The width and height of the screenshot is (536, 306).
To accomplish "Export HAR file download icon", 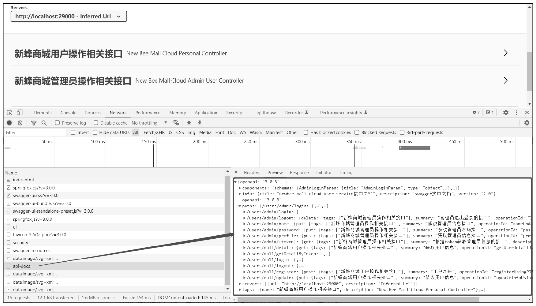I will point(200,123).
